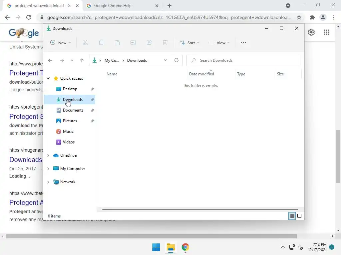Sort by the Type column header
The height and width of the screenshot is (255, 341).
[x=255, y=74]
